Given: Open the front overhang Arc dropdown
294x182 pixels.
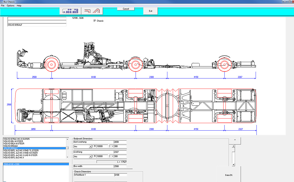Looking at the screenshot, I should click(90, 146).
